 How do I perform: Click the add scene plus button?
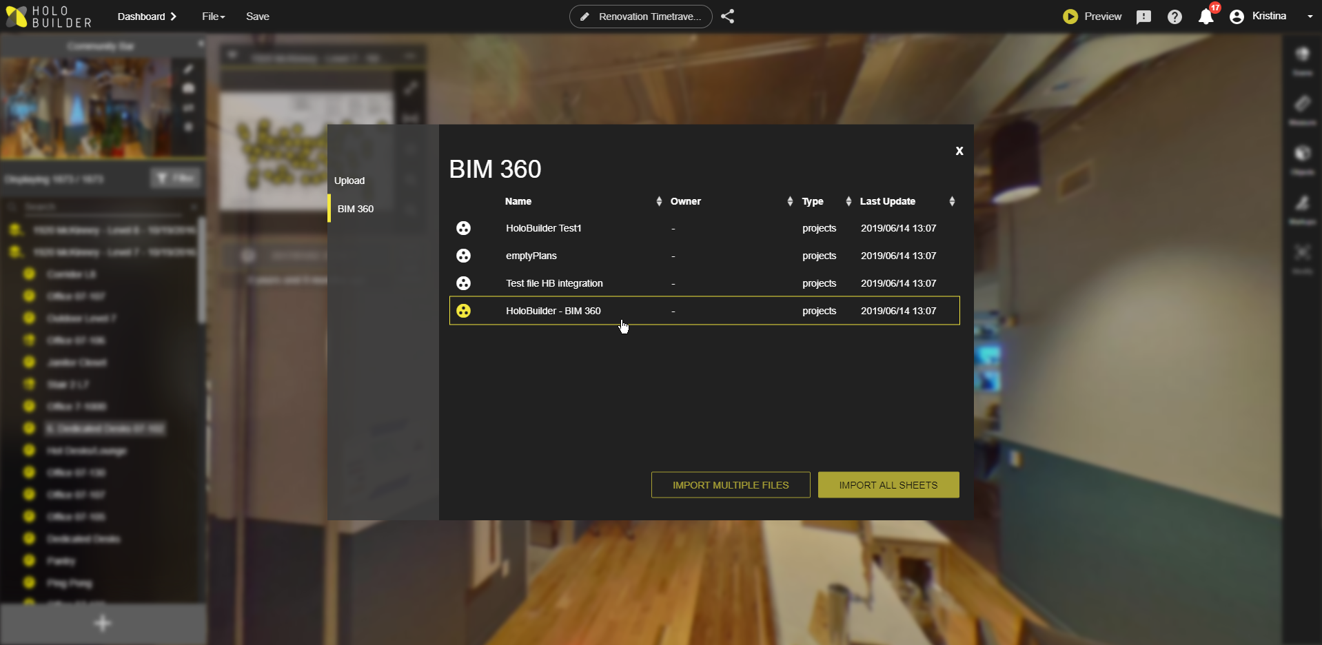(103, 624)
